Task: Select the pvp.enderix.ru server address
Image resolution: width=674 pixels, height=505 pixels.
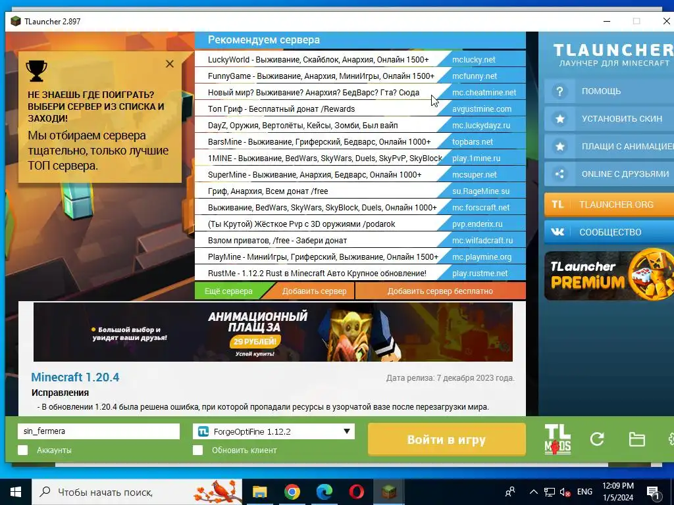Action: coord(477,224)
